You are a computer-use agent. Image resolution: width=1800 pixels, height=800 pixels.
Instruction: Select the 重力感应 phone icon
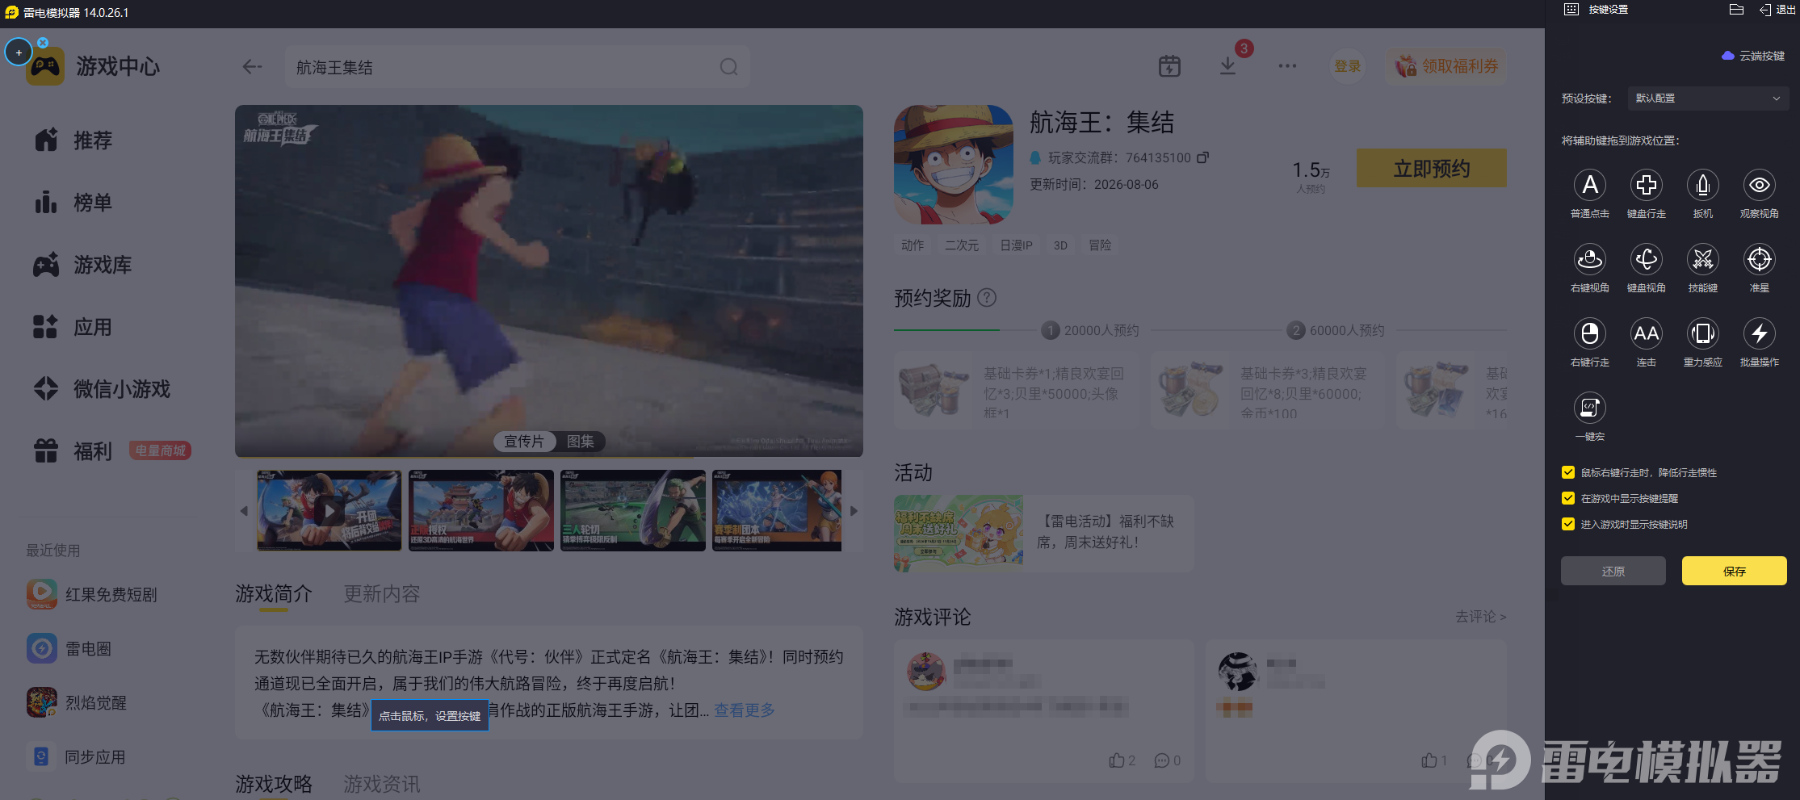point(1702,333)
